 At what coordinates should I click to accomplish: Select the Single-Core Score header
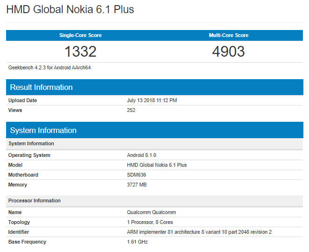80,35
